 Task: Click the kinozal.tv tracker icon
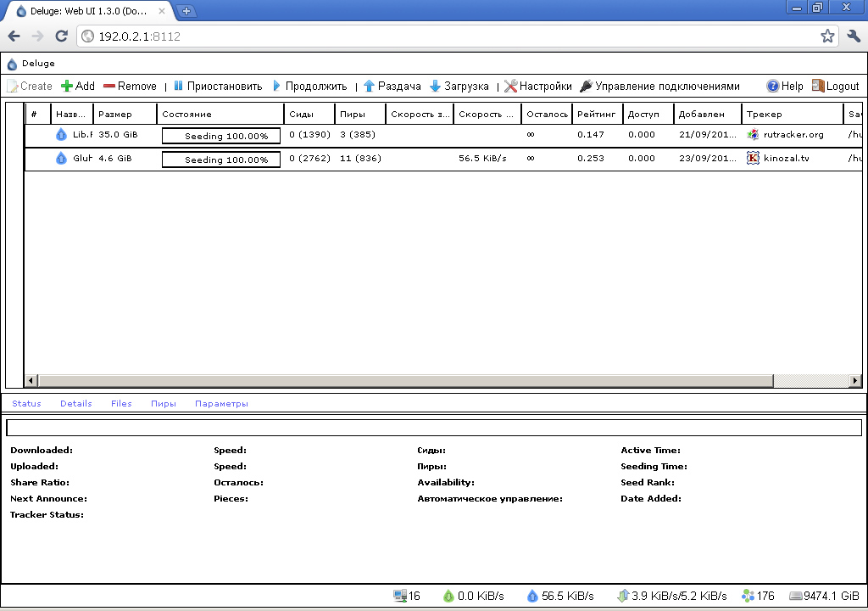click(x=753, y=158)
